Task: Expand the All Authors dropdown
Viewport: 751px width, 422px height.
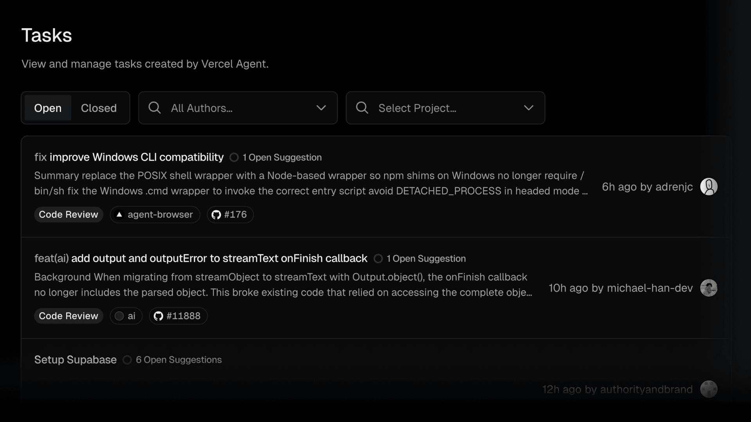Action: click(238, 108)
